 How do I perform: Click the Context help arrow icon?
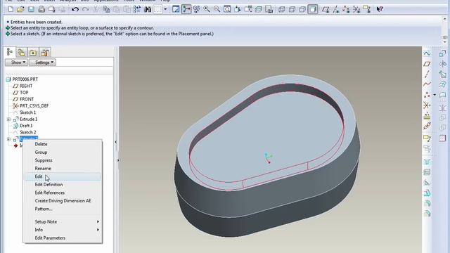pyautogui.click(x=380, y=9)
